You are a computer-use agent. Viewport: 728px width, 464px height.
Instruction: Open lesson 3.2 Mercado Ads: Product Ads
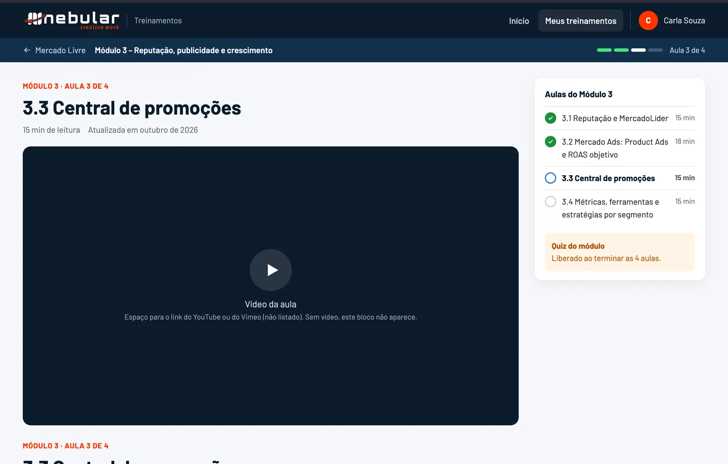[620, 148]
